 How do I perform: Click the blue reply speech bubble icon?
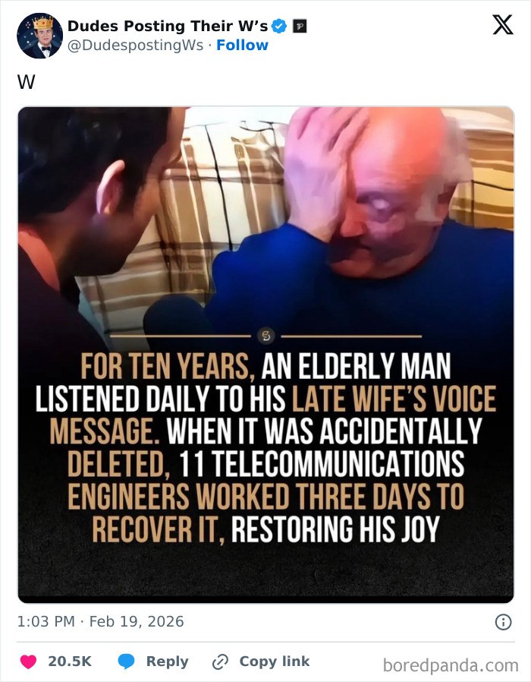point(127,661)
